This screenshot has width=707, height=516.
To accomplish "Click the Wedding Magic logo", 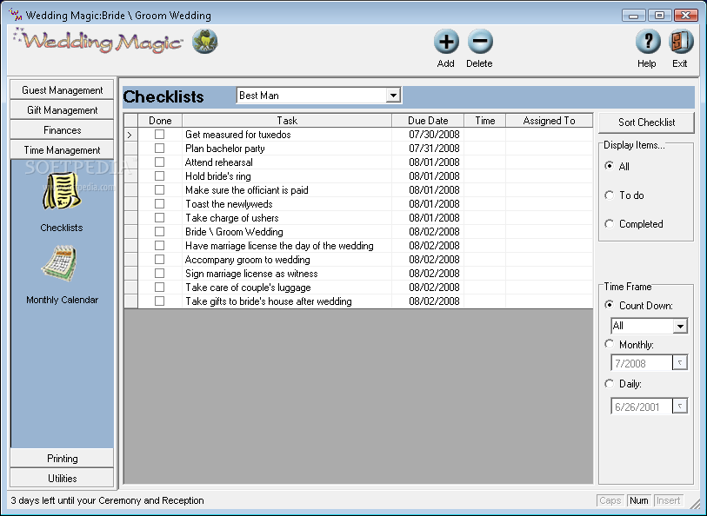I will (98, 42).
